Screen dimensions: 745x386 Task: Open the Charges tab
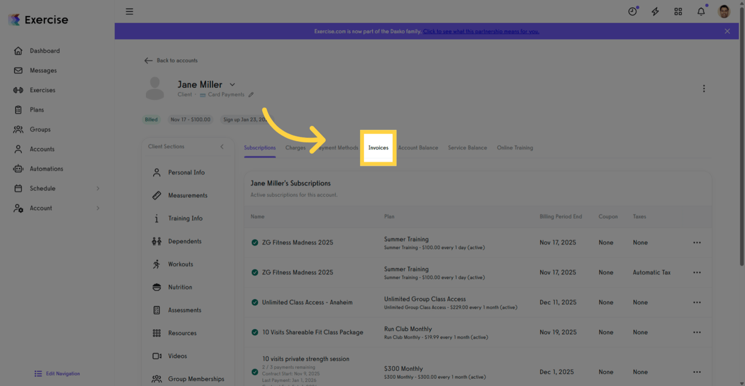point(295,147)
